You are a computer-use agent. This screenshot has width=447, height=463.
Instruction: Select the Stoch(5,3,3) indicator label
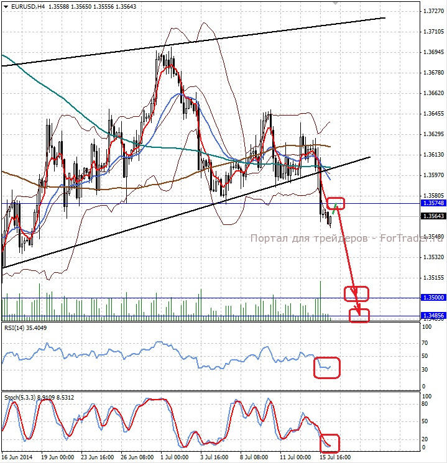point(39,398)
